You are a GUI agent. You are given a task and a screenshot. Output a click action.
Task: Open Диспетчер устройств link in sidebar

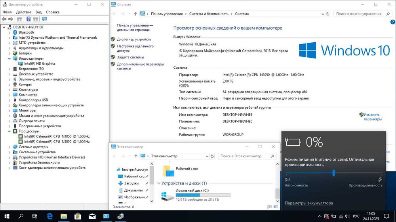tap(134, 40)
